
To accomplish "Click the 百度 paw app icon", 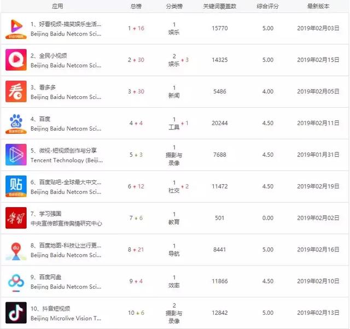I will click(16, 123).
